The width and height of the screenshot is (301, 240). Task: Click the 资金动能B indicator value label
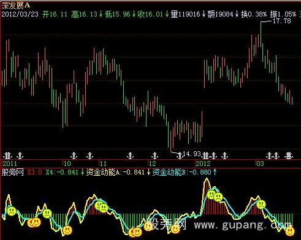[x=182, y=172]
